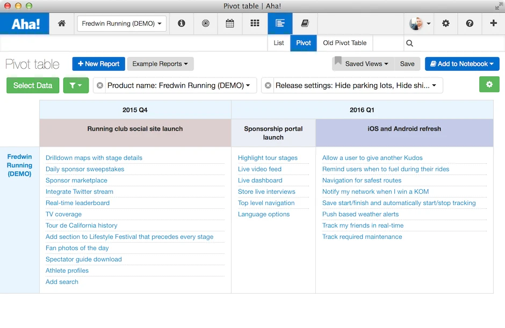Open Drilldown maps with stage details
Image resolution: width=505 pixels, height=328 pixels.
(x=93, y=158)
